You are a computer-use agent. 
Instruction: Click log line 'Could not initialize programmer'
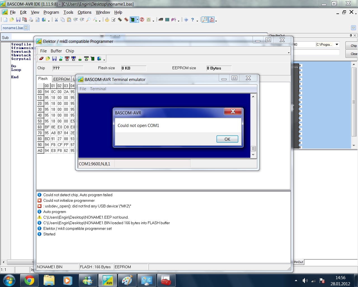click(x=69, y=200)
